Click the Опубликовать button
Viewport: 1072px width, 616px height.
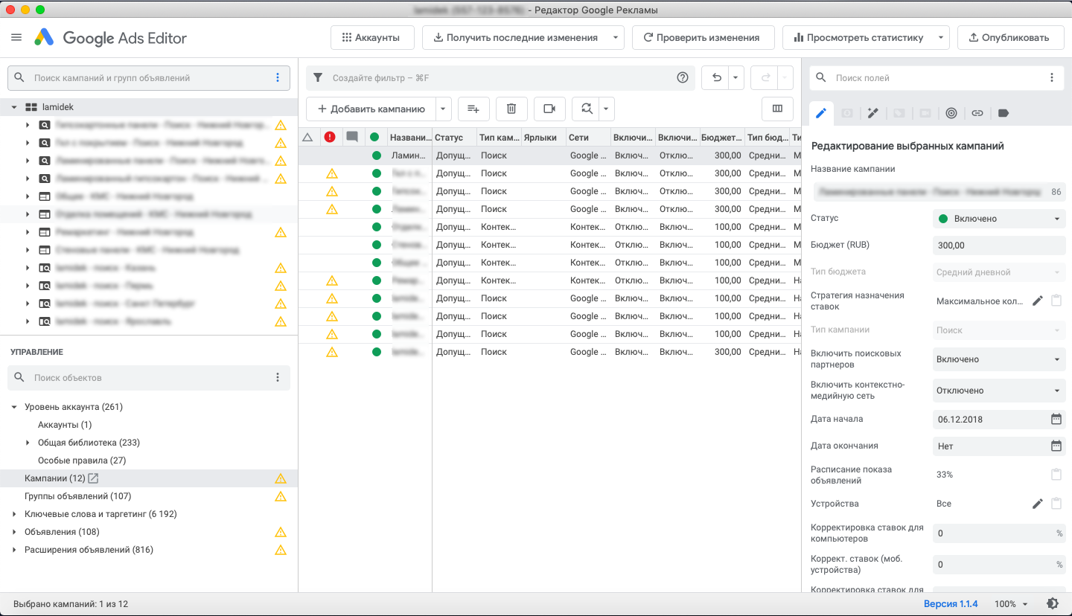pyautogui.click(x=1010, y=38)
